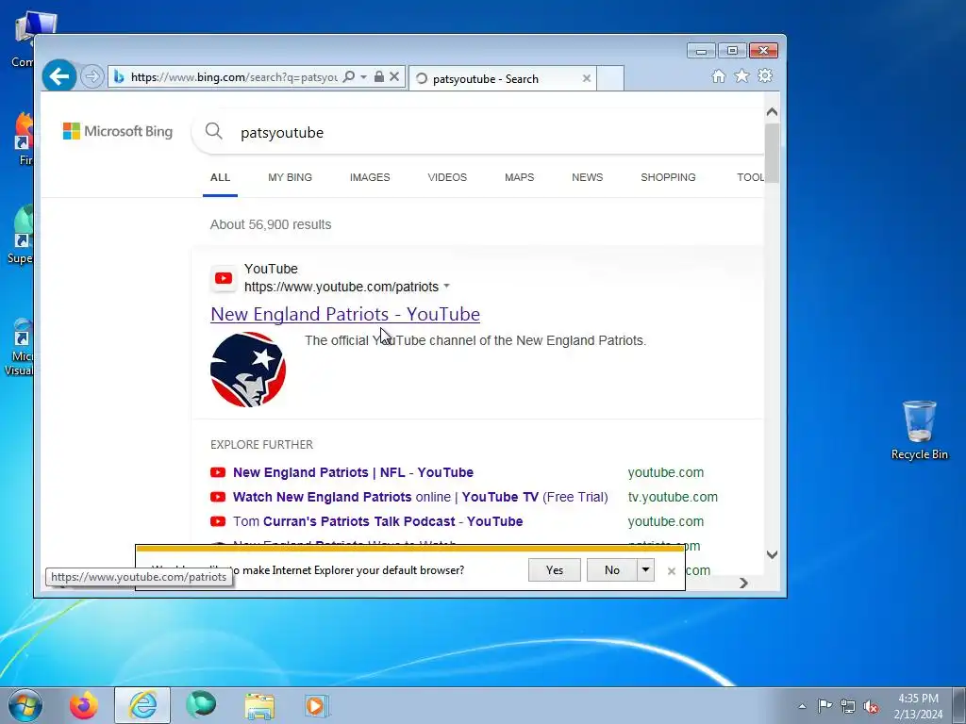Expand the dropdown arrow next to No

[x=645, y=570]
